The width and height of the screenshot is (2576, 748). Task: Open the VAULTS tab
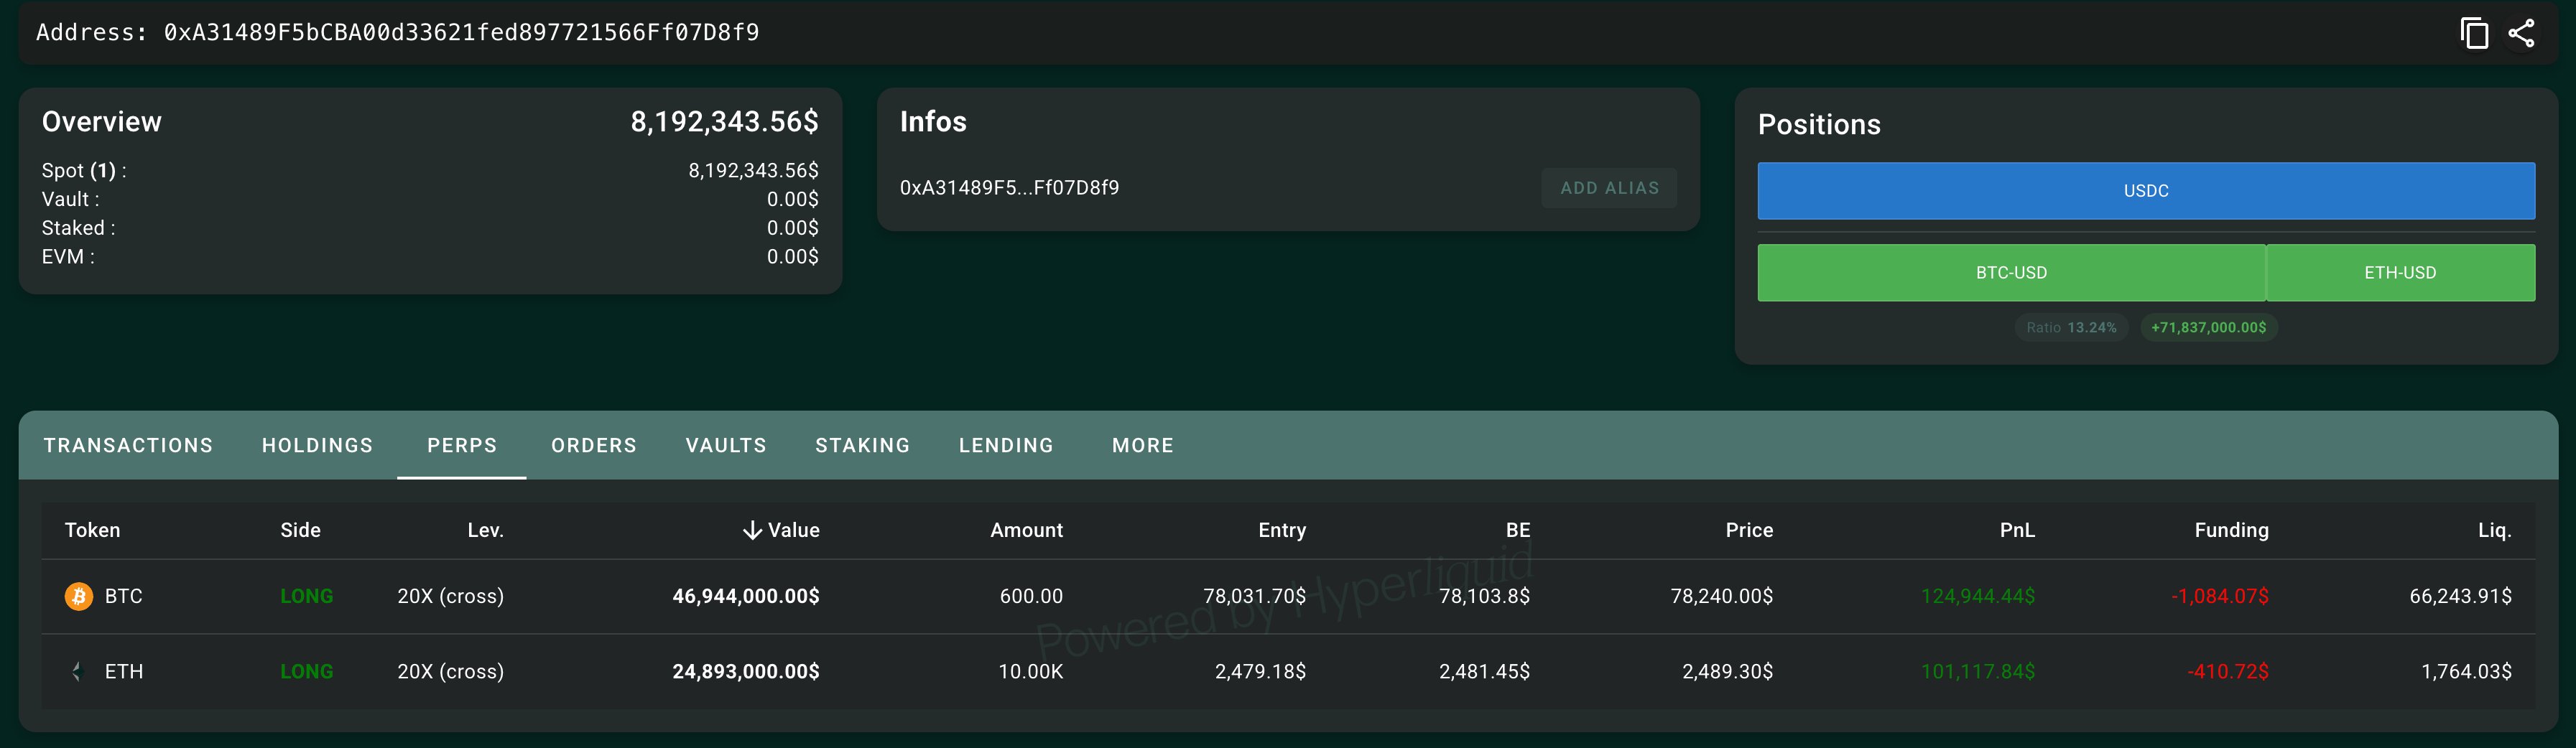[726, 445]
